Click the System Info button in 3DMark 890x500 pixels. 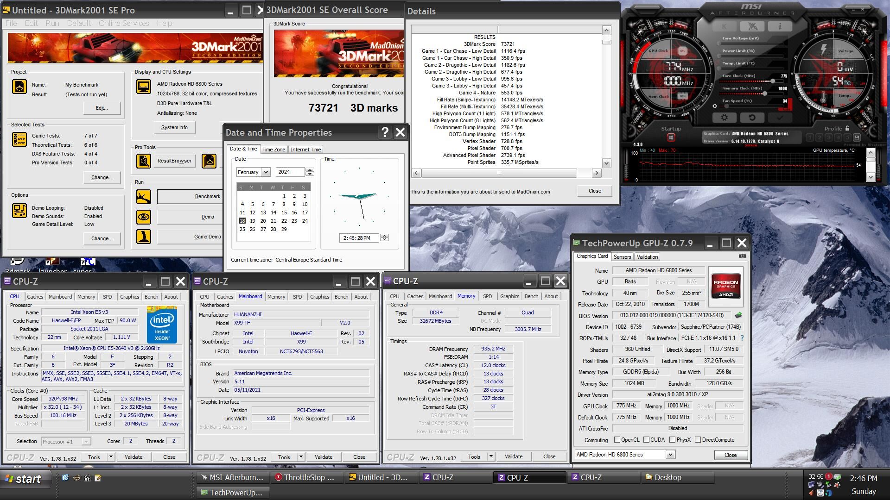[x=174, y=127]
